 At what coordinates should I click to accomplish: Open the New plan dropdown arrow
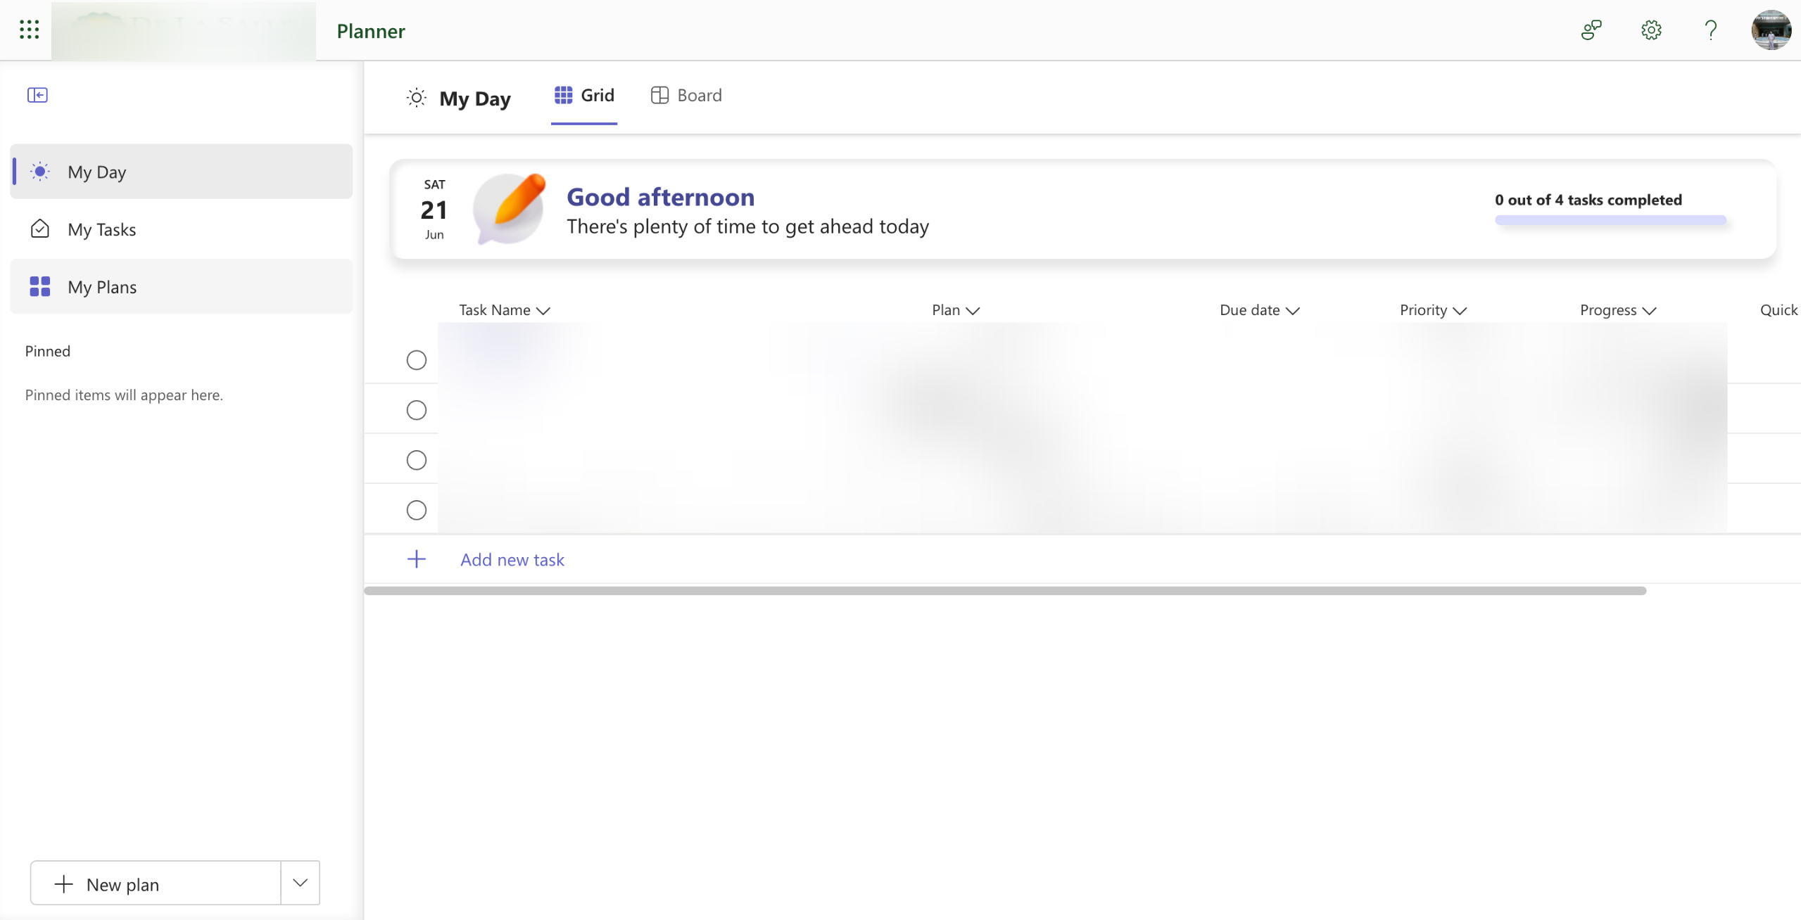[x=301, y=883]
